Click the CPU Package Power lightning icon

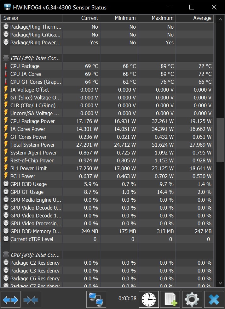pyautogui.click(x=6, y=121)
